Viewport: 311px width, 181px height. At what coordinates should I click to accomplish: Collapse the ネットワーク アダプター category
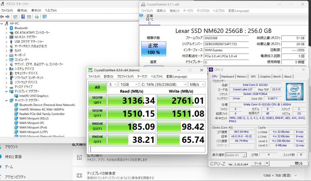6,101
